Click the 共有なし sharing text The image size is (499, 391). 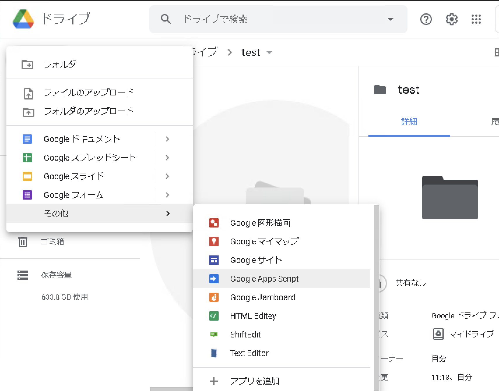[411, 283]
